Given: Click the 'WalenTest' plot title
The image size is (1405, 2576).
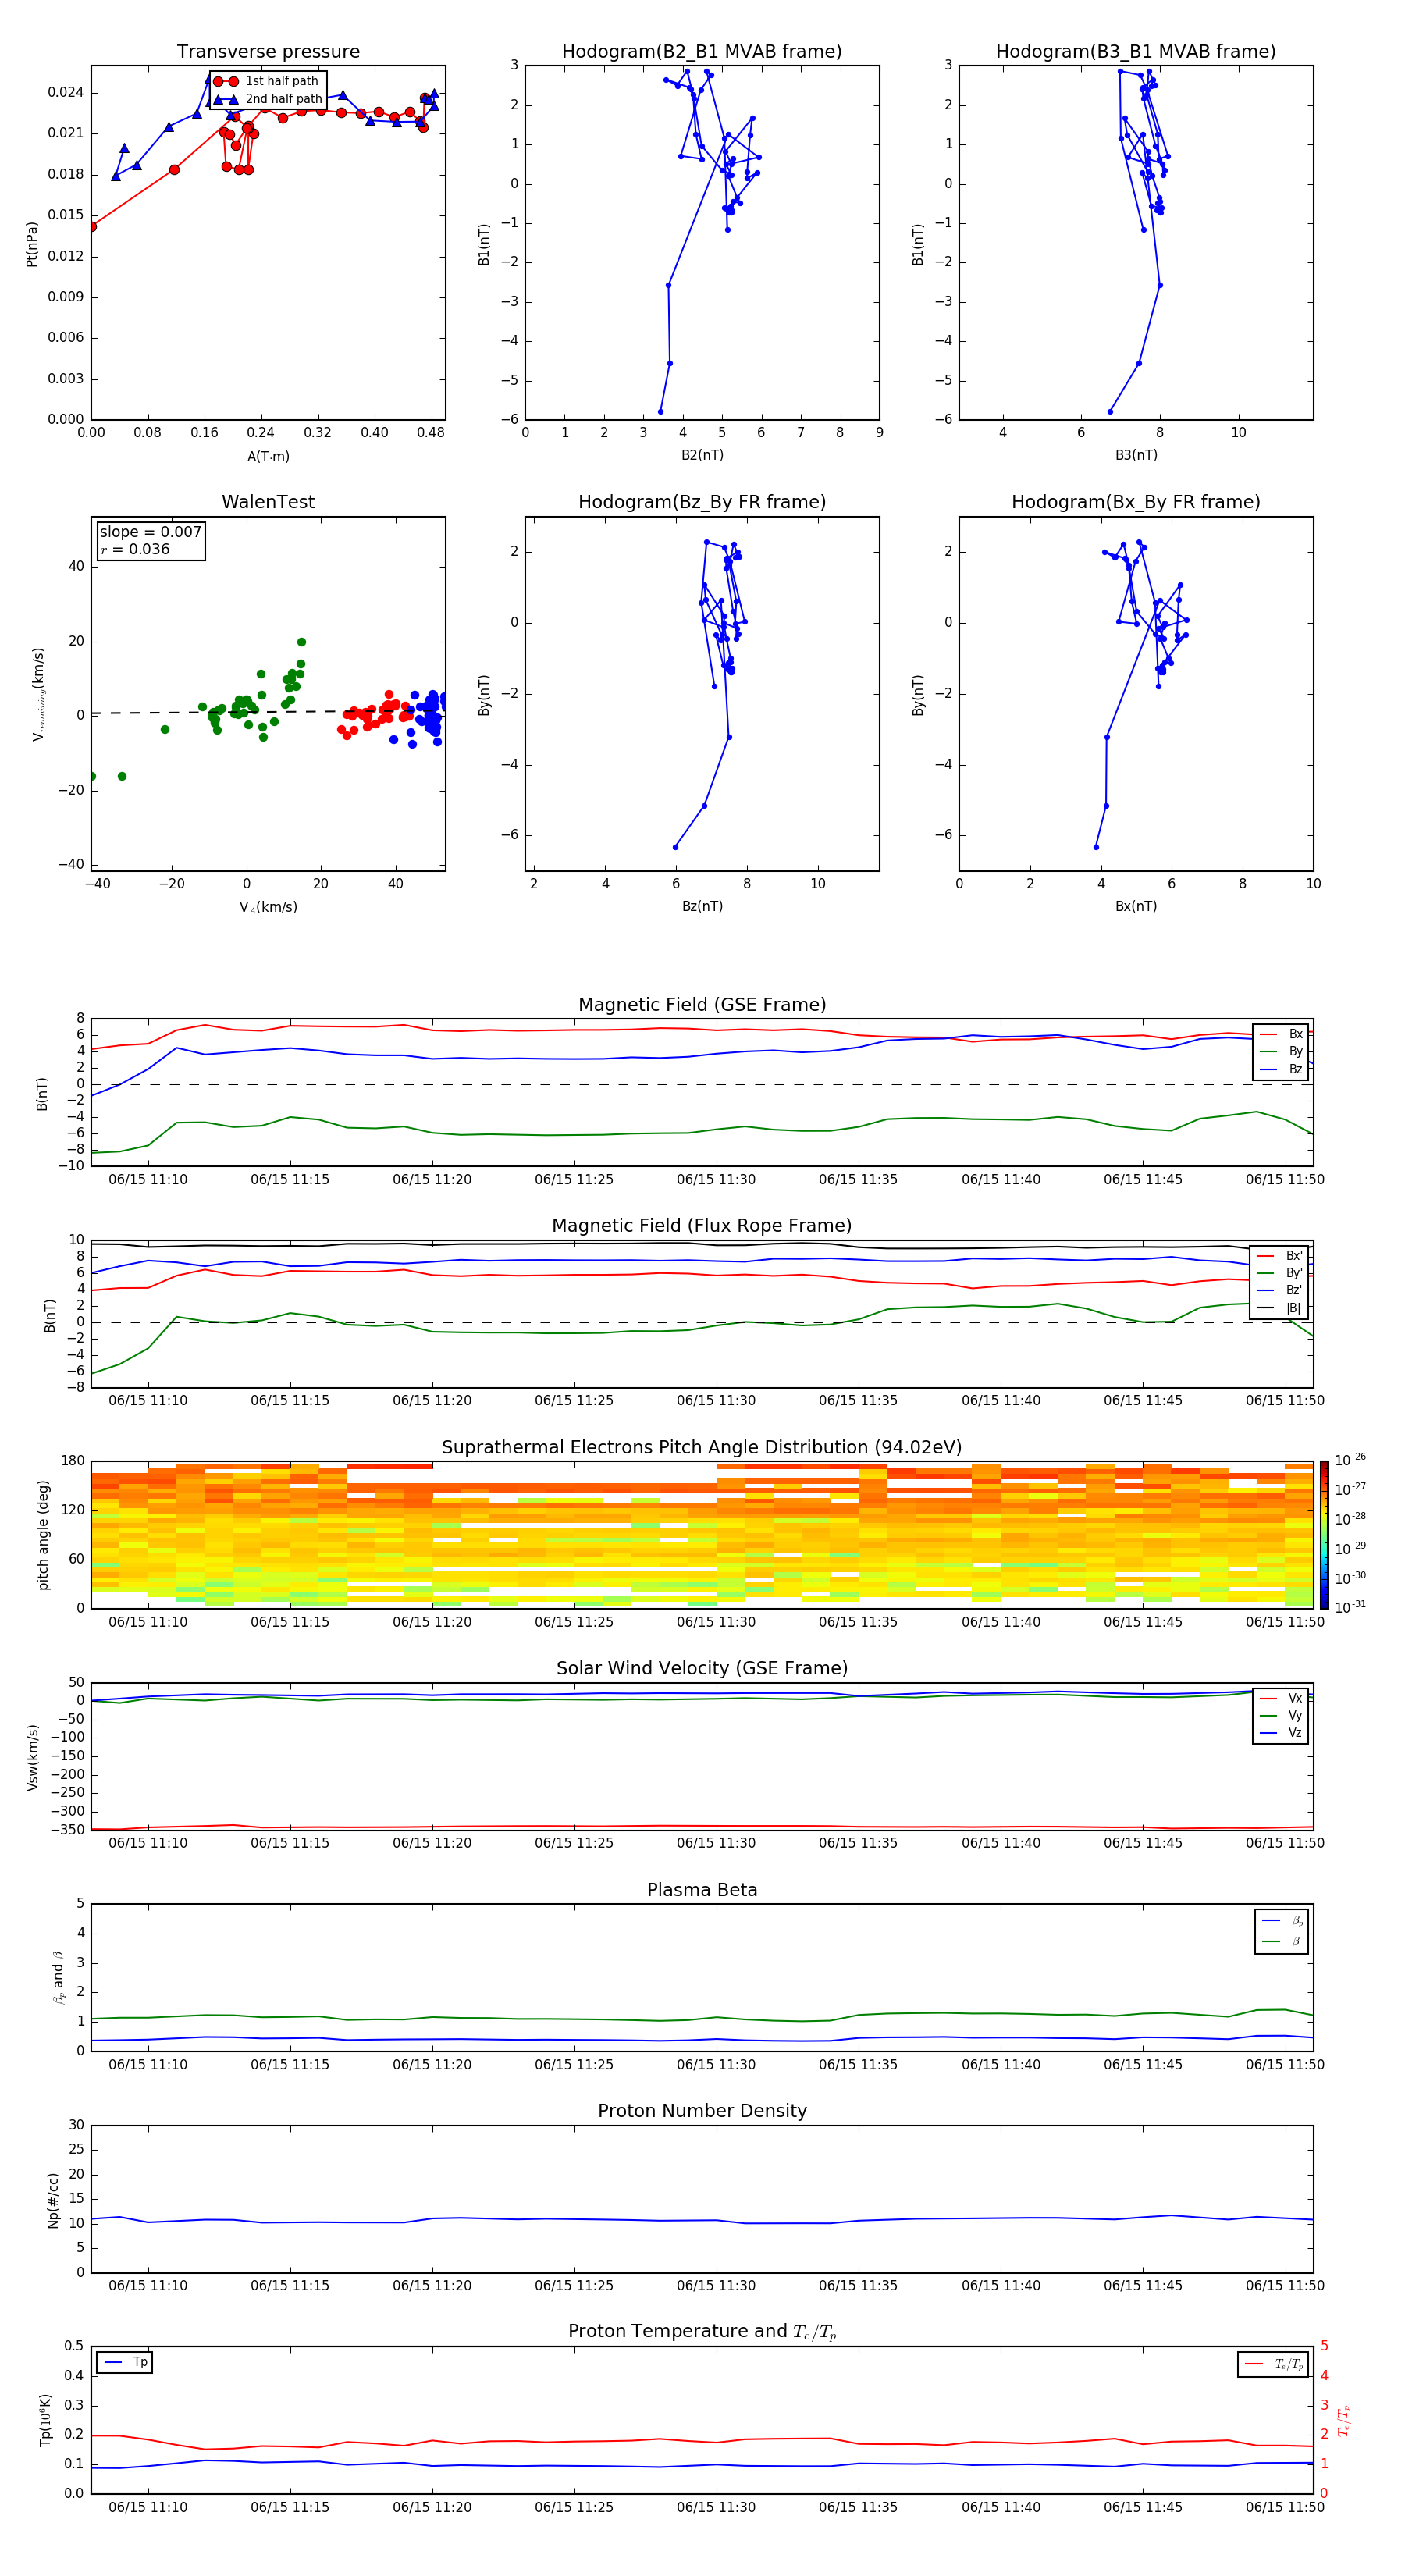Looking at the screenshot, I should coord(268,502).
